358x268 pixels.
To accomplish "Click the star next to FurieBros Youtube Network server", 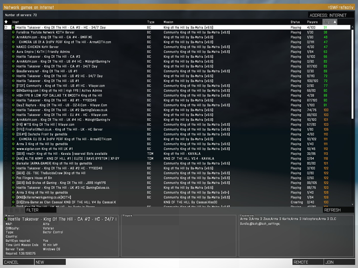I will 6,33.
